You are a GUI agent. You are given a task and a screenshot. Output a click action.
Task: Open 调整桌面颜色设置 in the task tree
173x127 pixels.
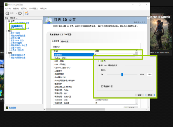(18, 35)
